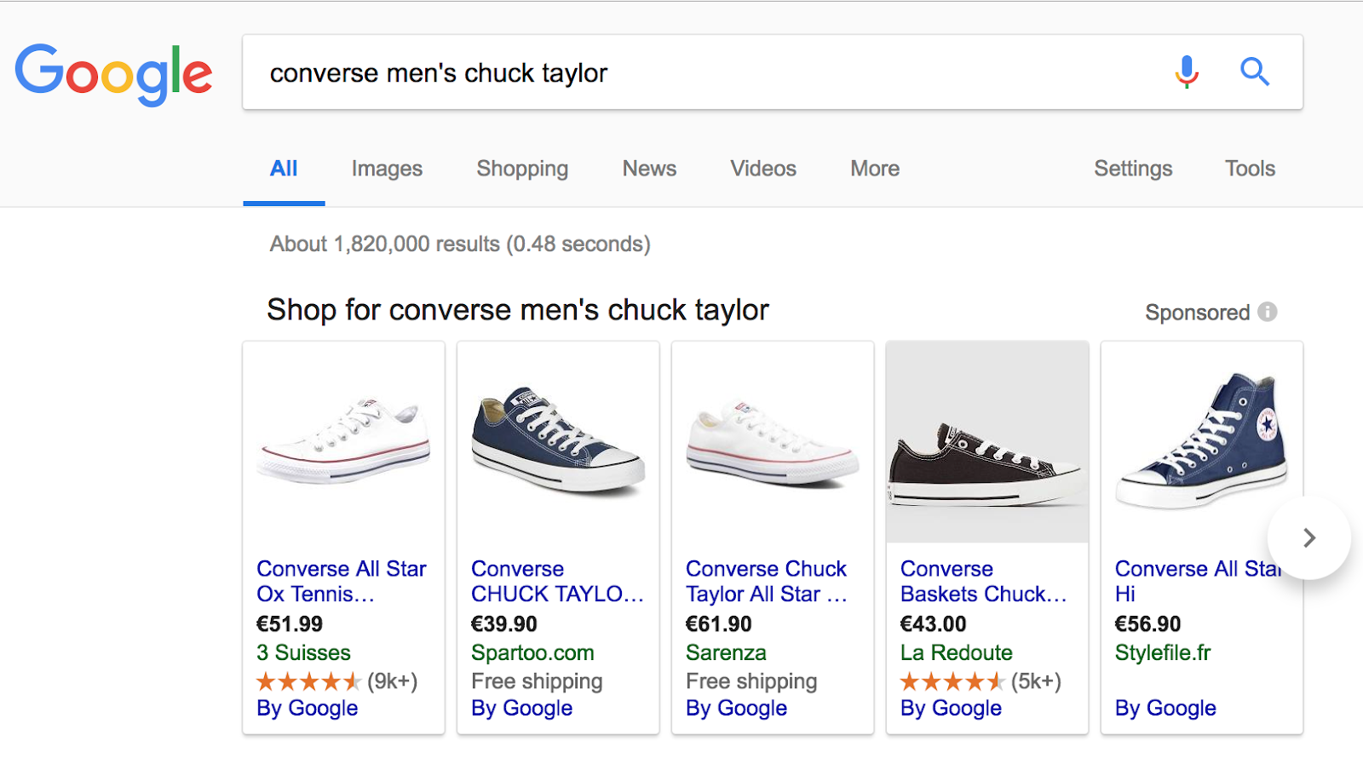1363x764 pixels.
Task: Click the €39.90 price
Action: click(x=504, y=624)
